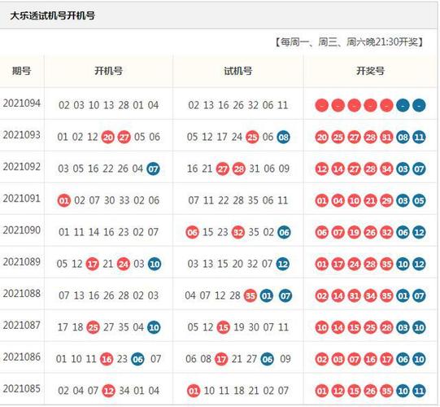Click red ball 12 in 2021092 开奖号 cell

(x=321, y=168)
